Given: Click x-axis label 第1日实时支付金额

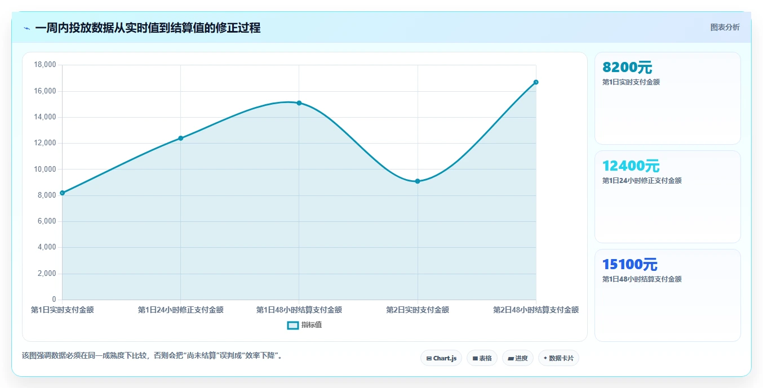Looking at the screenshot, I should [x=63, y=310].
